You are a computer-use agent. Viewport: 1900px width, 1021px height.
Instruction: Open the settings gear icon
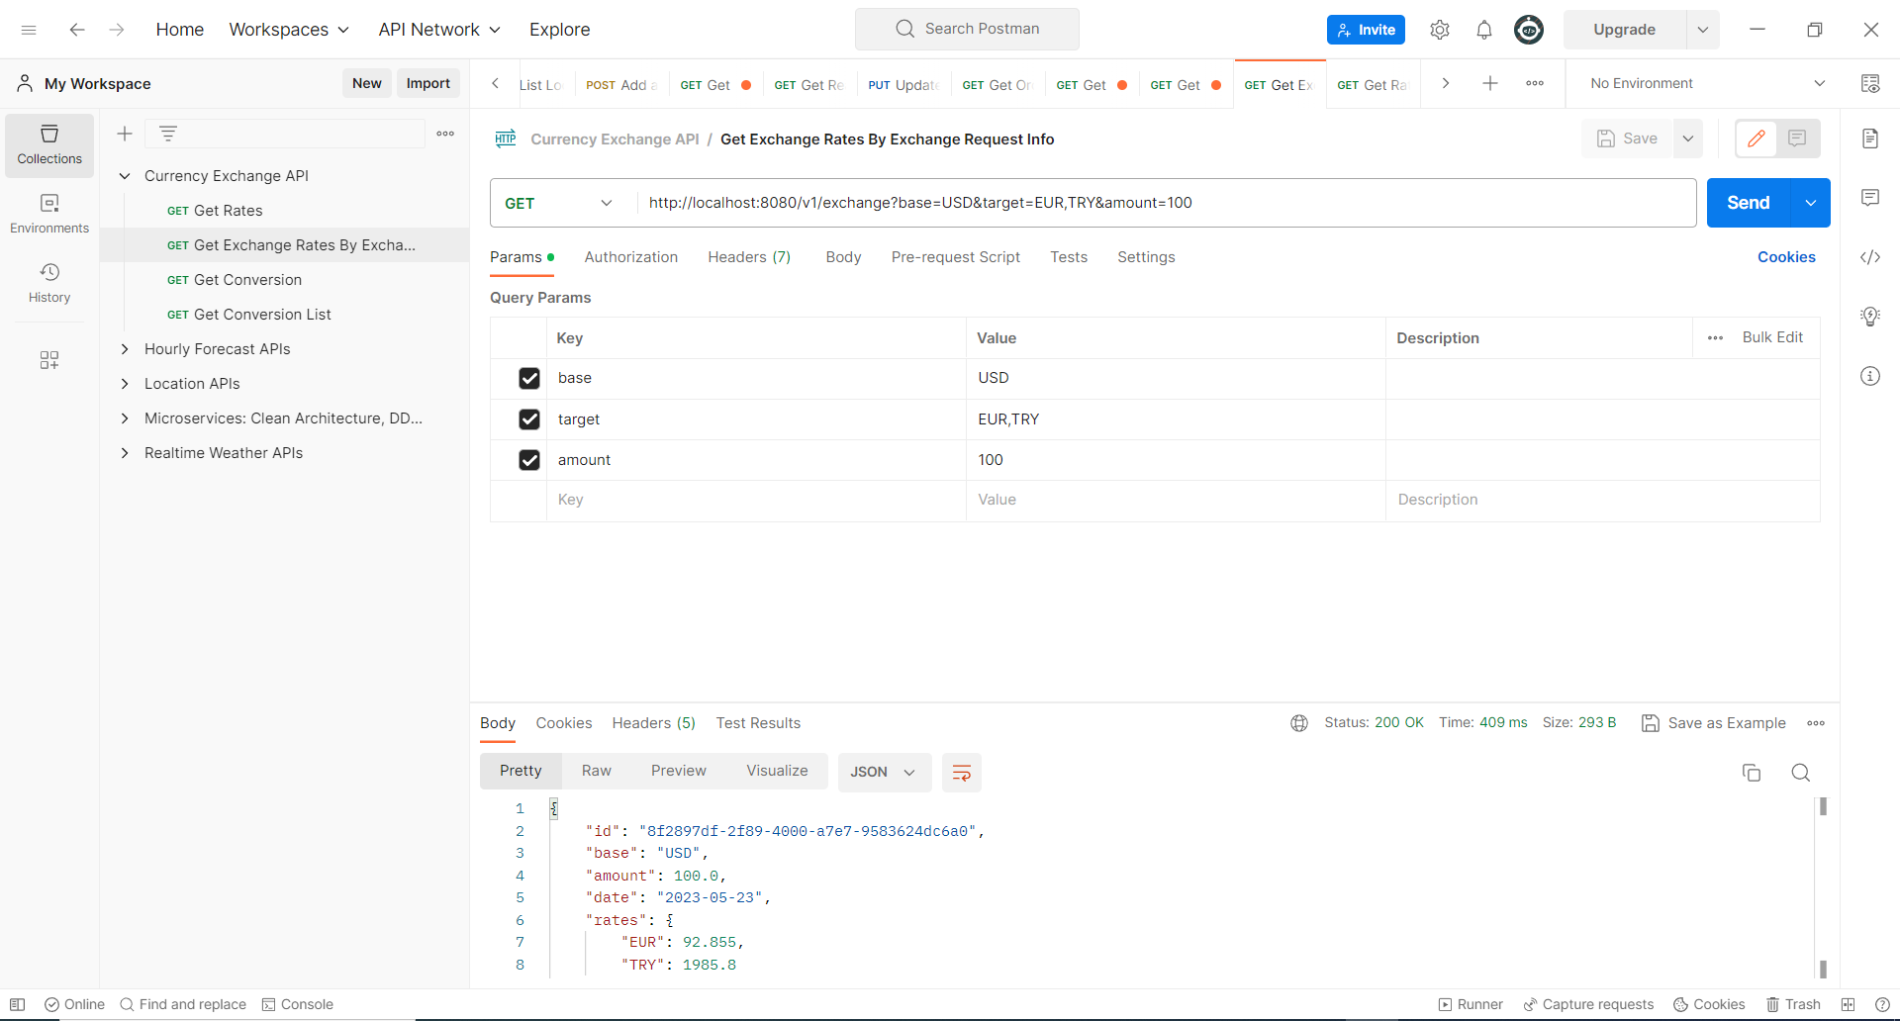(x=1440, y=30)
